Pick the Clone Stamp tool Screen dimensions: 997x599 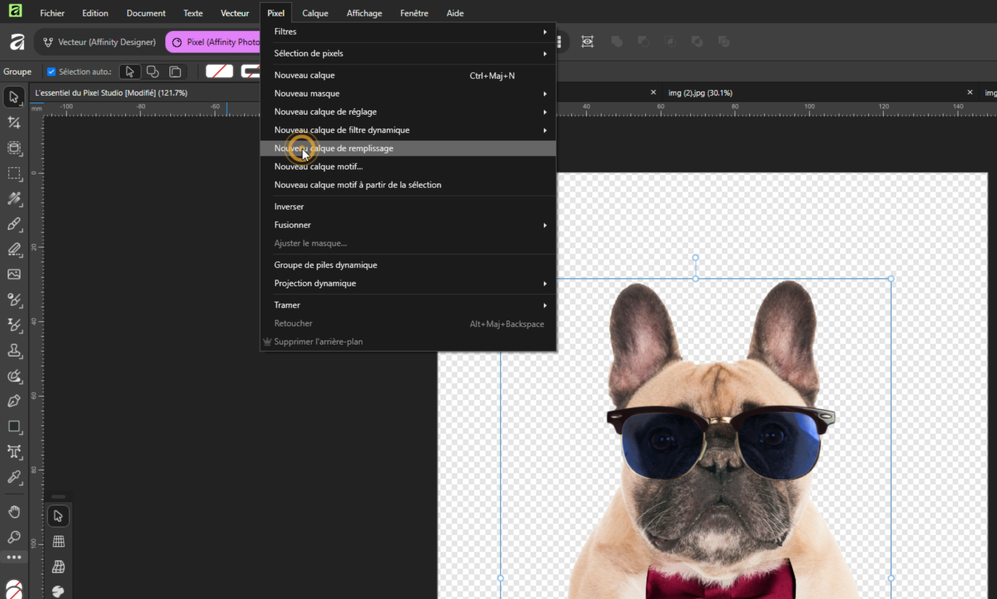pos(14,350)
